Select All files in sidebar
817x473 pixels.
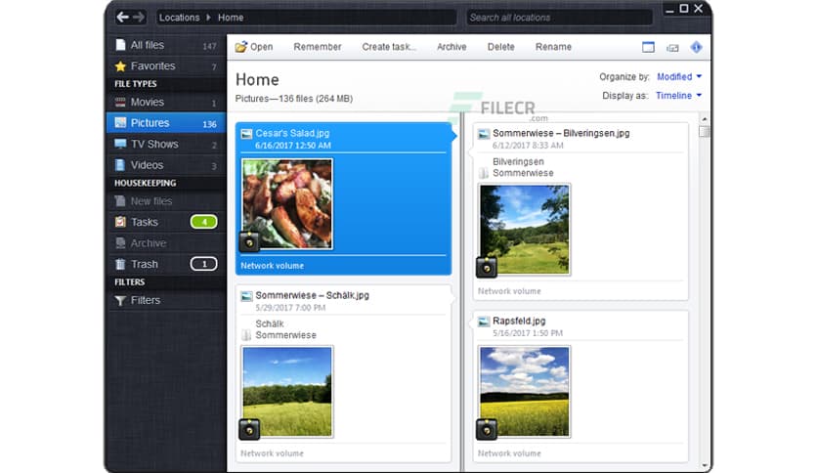166,45
